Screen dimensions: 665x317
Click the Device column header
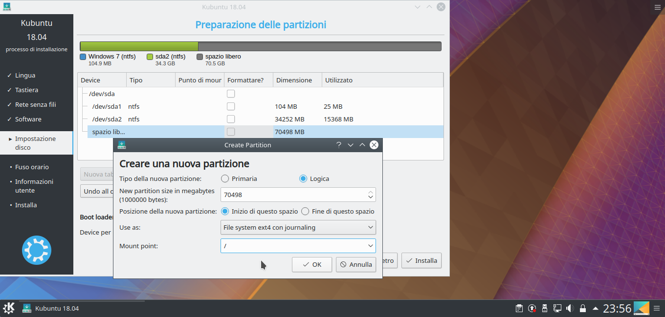pos(102,80)
